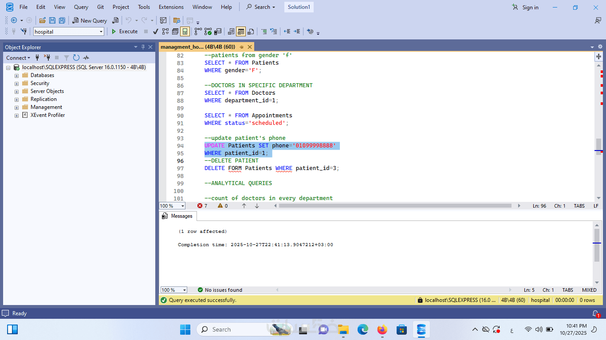Click the Open File folder icon

43,20
